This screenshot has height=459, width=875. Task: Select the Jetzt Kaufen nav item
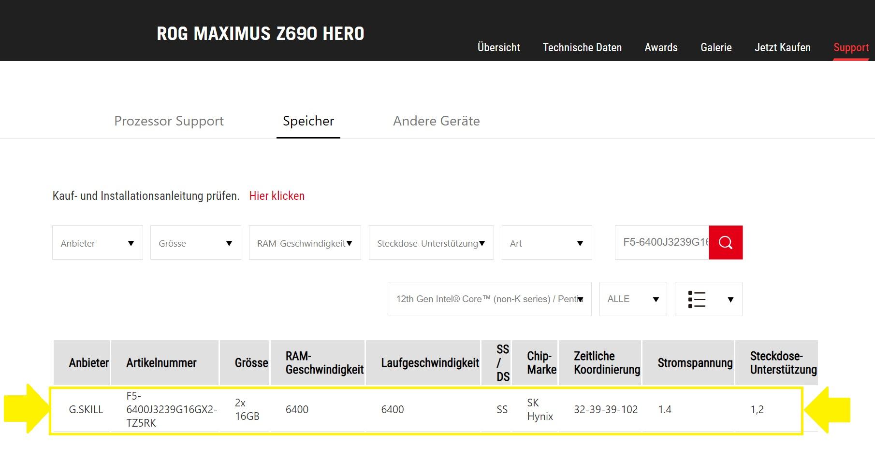click(x=782, y=47)
